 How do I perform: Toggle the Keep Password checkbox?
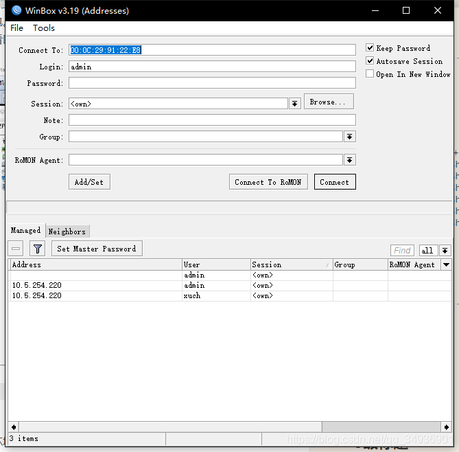tap(370, 47)
